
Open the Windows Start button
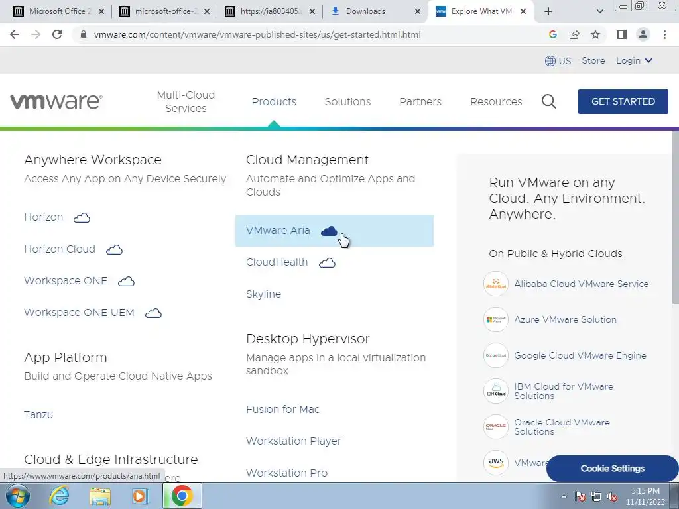tap(18, 496)
